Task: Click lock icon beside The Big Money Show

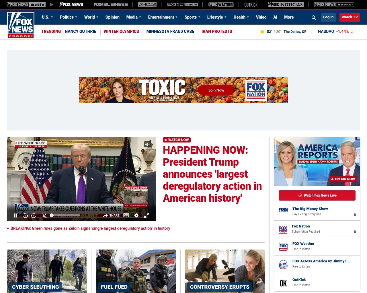Action: (355, 214)
